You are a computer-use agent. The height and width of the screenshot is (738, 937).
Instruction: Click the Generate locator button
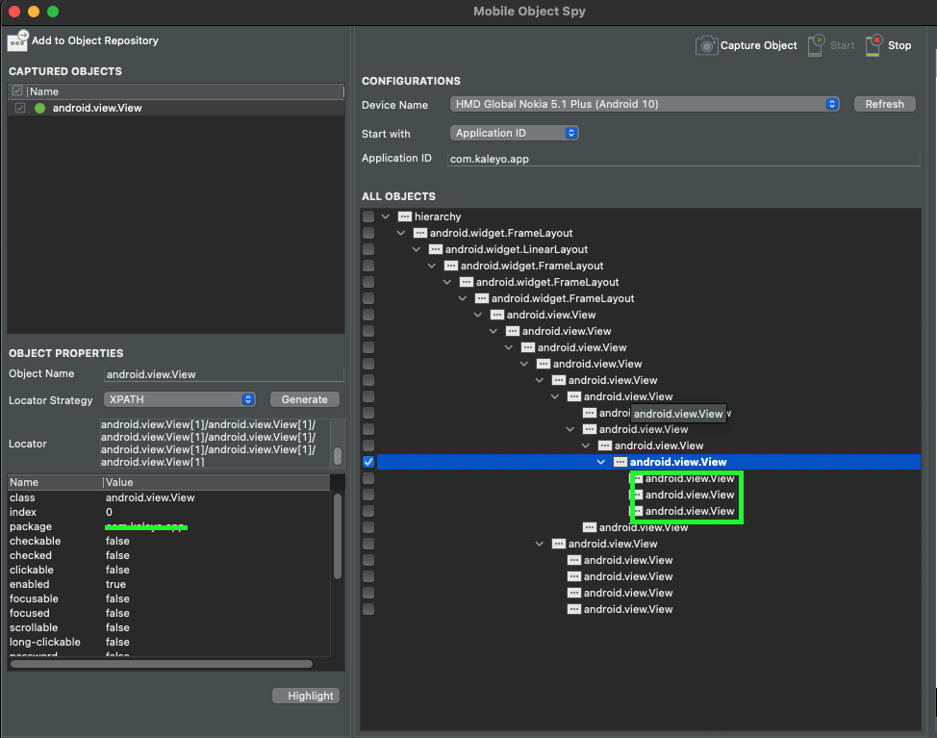coord(305,399)
